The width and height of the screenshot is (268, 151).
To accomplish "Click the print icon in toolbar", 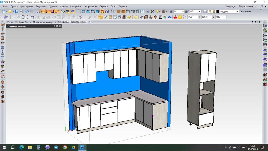I will point(21,12).
